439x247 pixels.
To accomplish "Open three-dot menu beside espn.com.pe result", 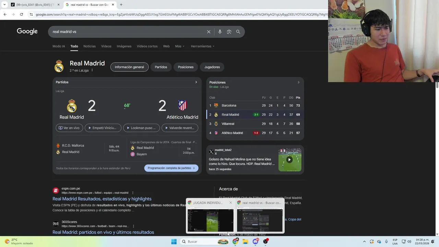I will pyautogui.click(x=133, y=193).
